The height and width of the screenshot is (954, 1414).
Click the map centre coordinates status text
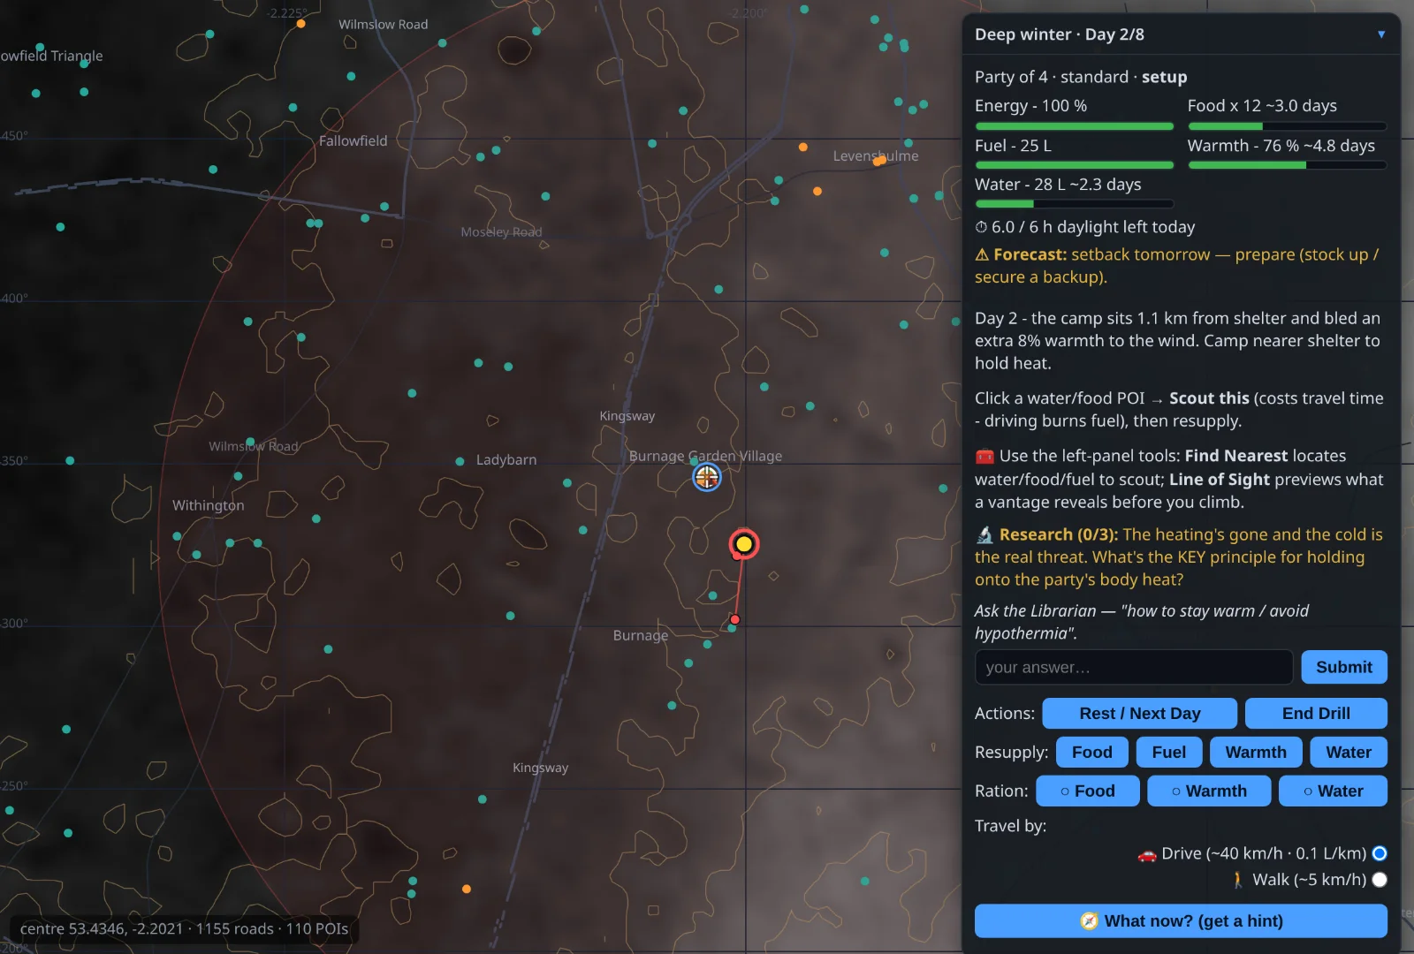click(184, 929)
